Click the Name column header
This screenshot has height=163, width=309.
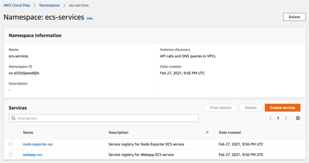28,132
